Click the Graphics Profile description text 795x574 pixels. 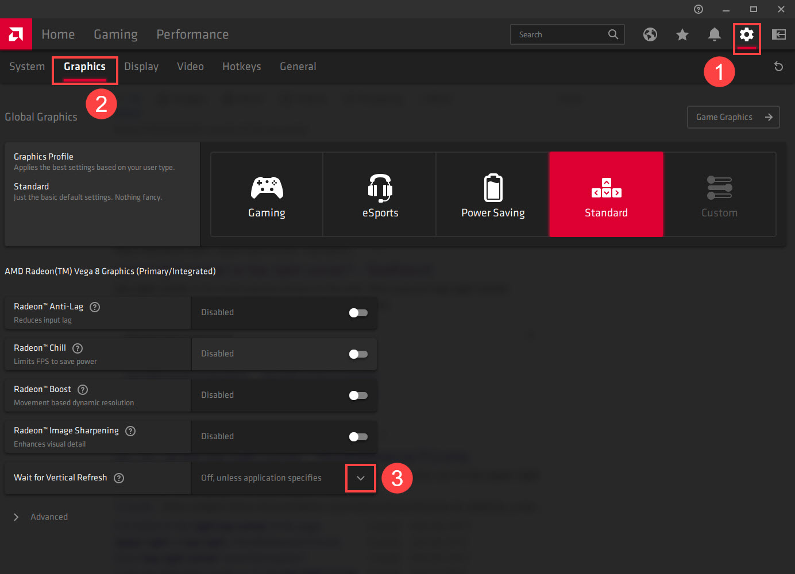click(94, 168)
